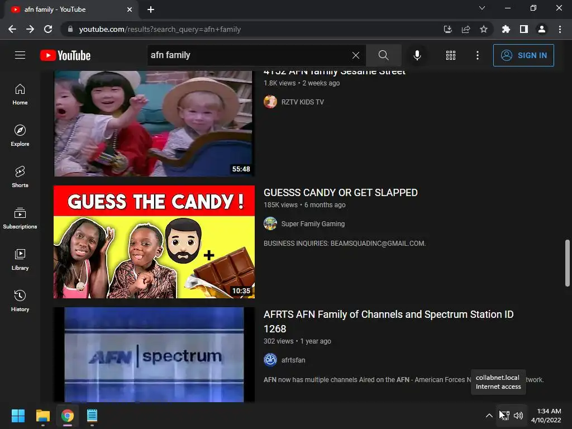Go forward using the browser forward arrow
Image resolution: width=572 pixels, height=429 pixels.
click(x=30, y=29)
